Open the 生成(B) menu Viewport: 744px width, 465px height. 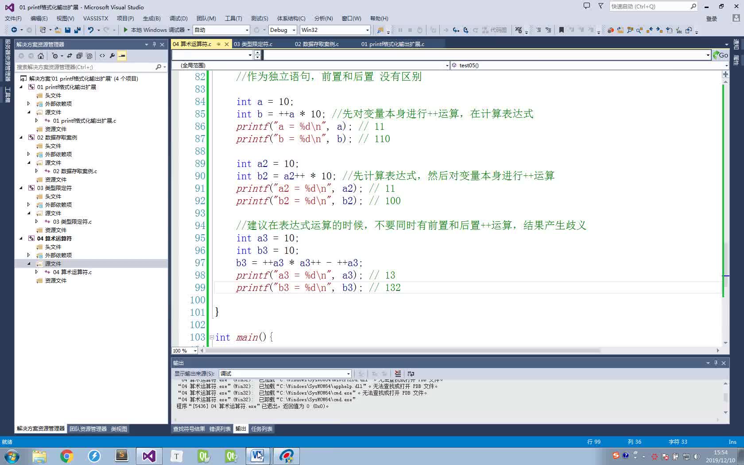pos(152,18)
